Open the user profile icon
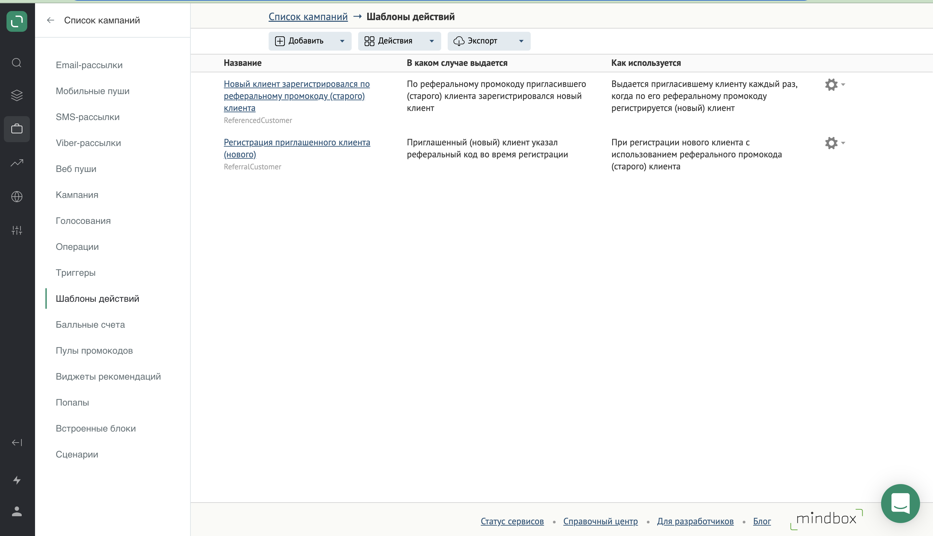 pyautogui.click(x=17, y=511)
